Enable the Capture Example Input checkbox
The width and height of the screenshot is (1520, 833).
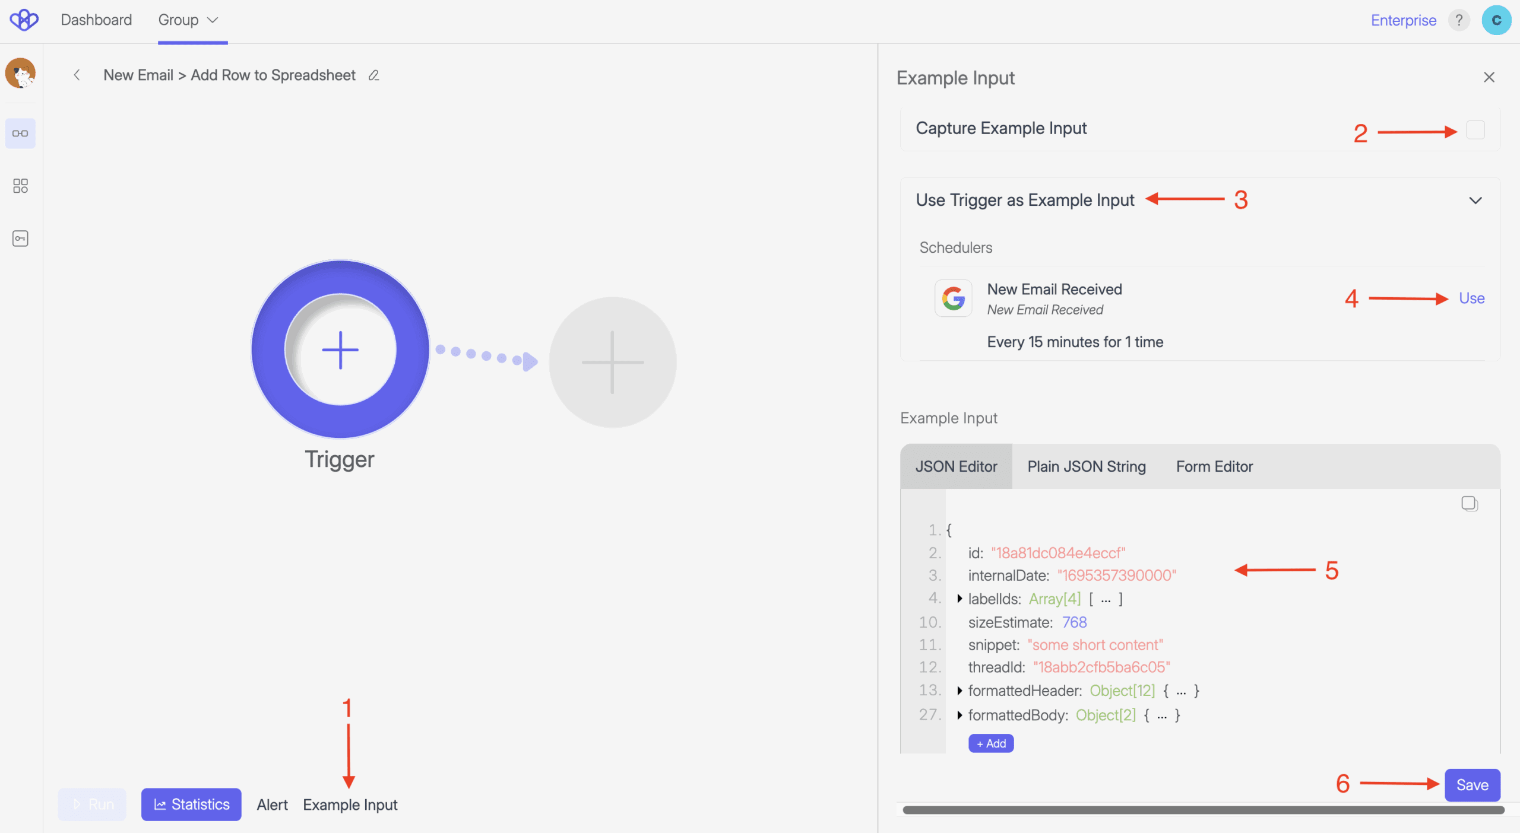[1475, 129]
